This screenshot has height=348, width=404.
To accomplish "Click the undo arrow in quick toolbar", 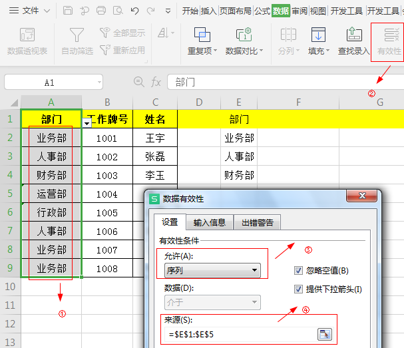I will click(x=135, y=11).
